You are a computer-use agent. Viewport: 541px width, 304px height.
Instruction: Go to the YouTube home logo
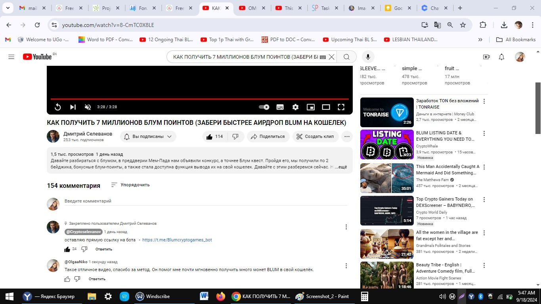coord(38,57)
